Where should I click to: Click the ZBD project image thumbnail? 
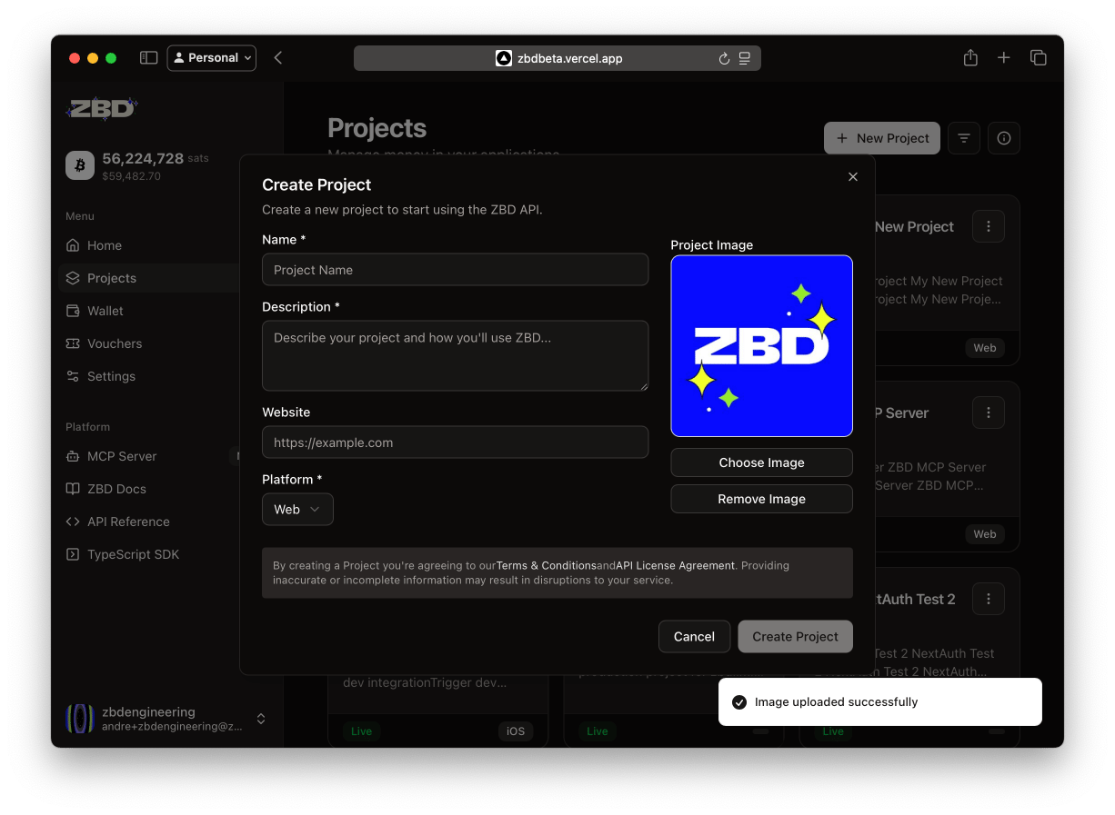coord(761,346)
